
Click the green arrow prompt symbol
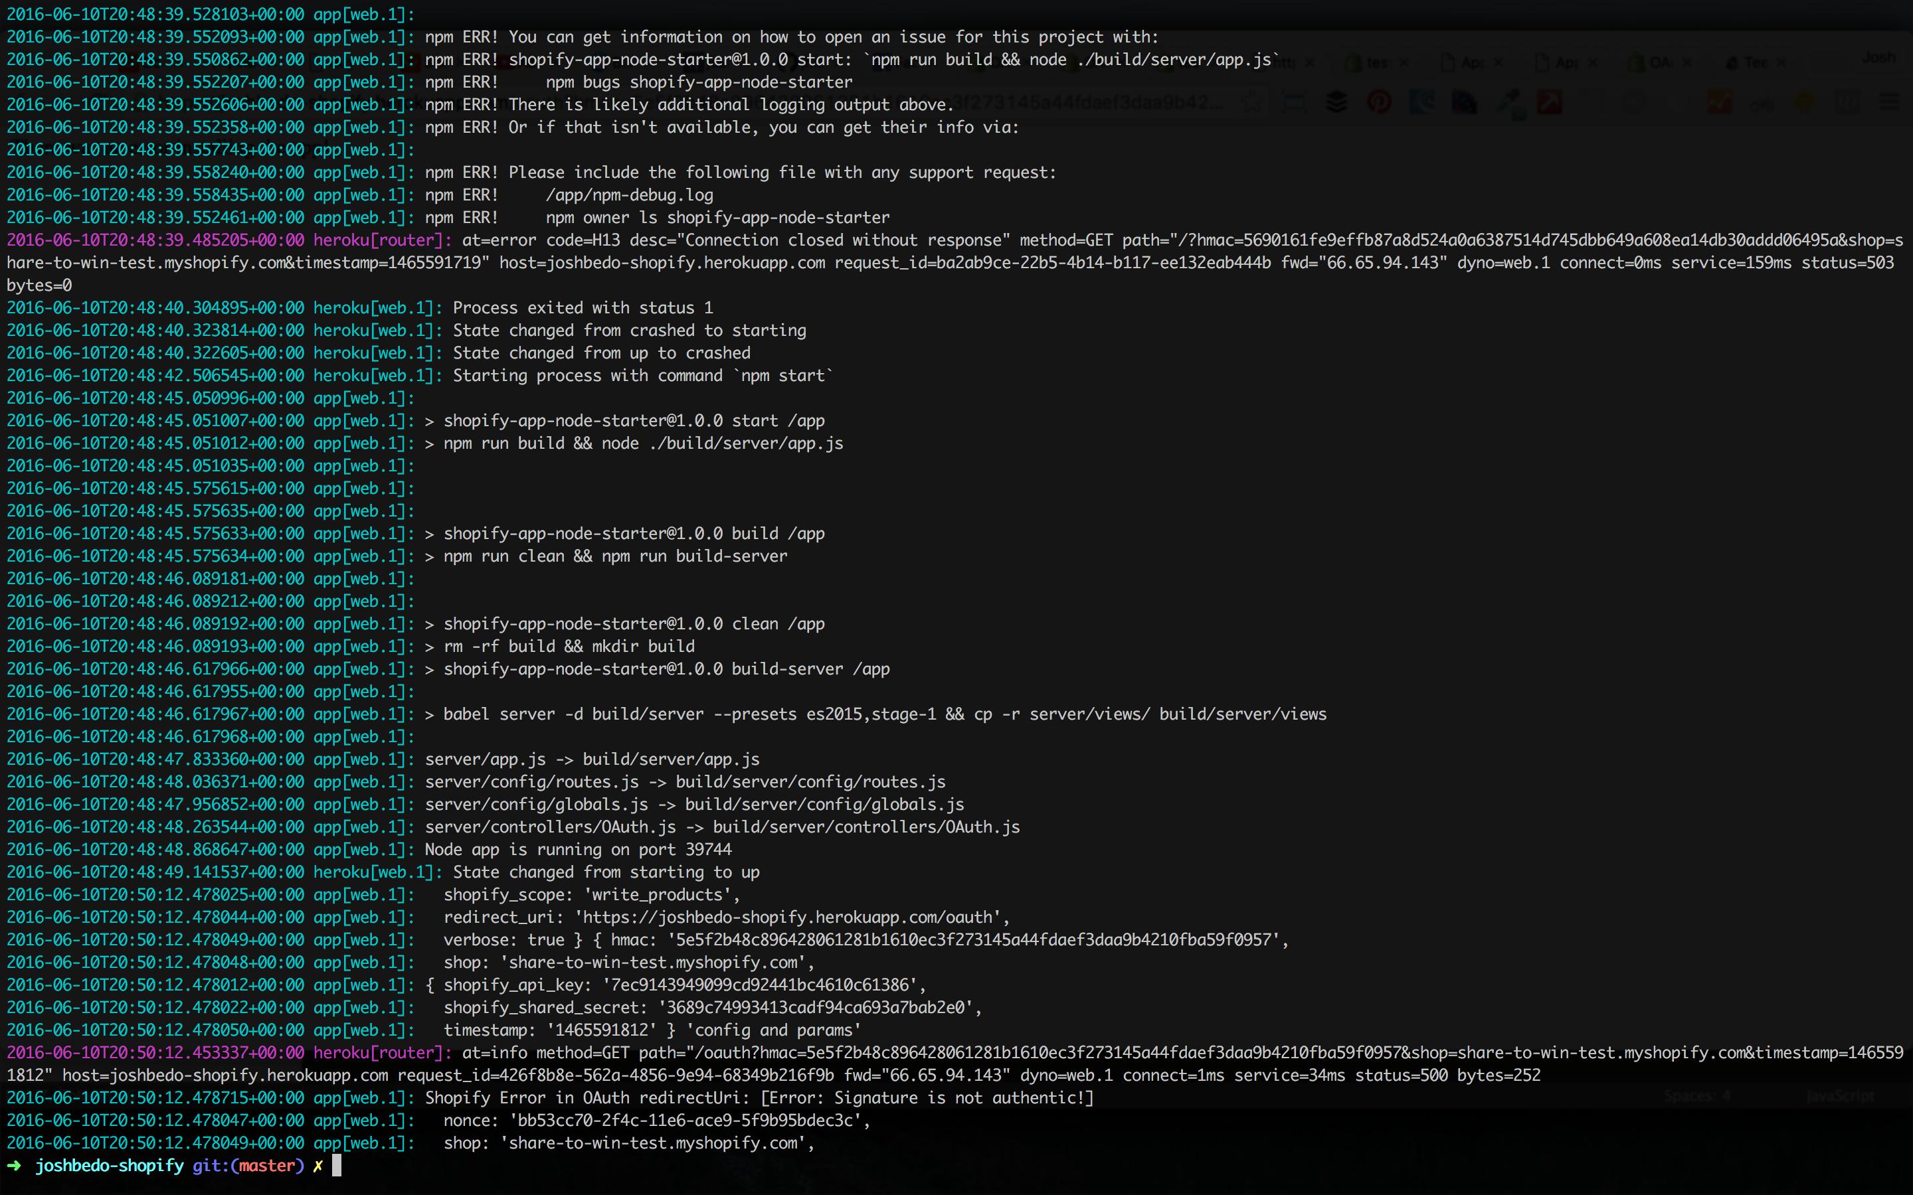(14, 1166)
